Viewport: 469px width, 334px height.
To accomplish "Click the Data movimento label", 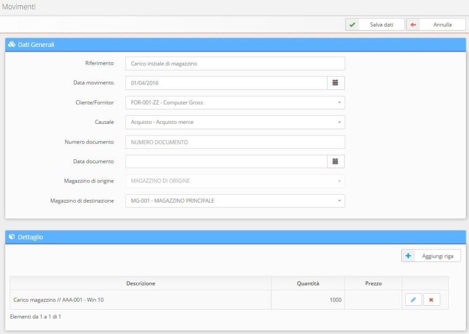I will [x=93, y=83].
